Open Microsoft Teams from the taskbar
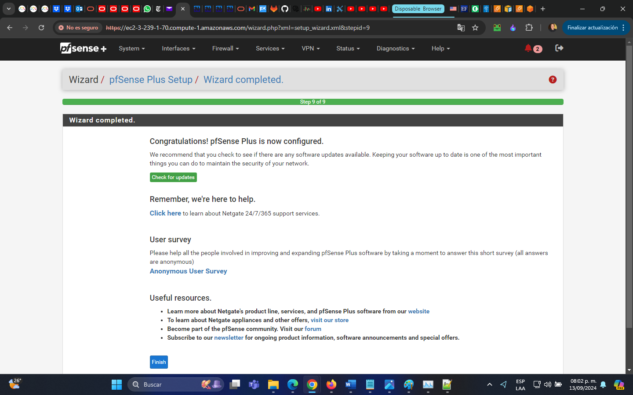The image size is (633, 395). (254, 384)
